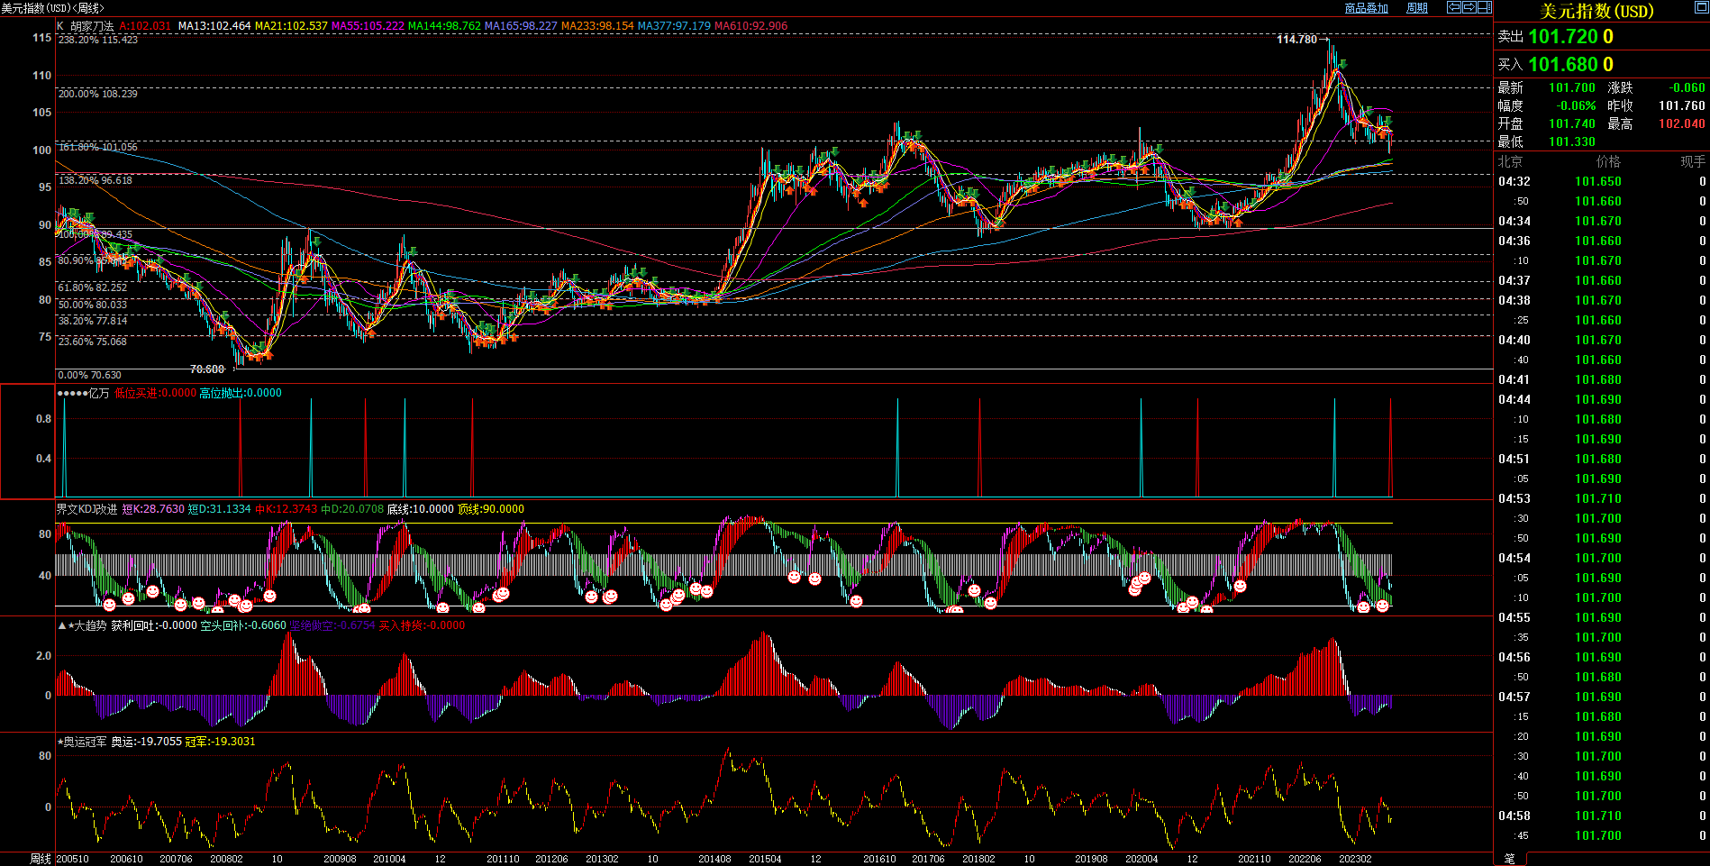Select the 笔 tick tab at bottom right
This screenshot has width=1710, height=866.
click(1510, 859)
